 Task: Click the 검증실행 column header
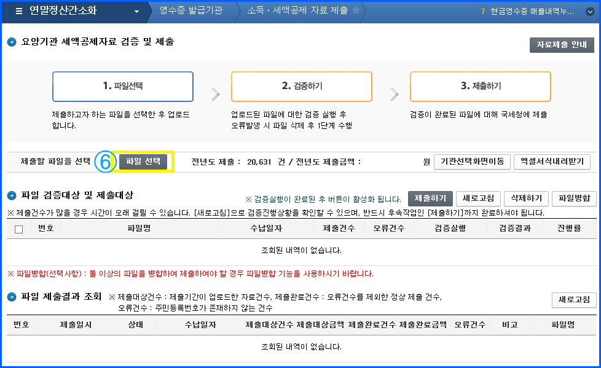[x=450, y=229]
